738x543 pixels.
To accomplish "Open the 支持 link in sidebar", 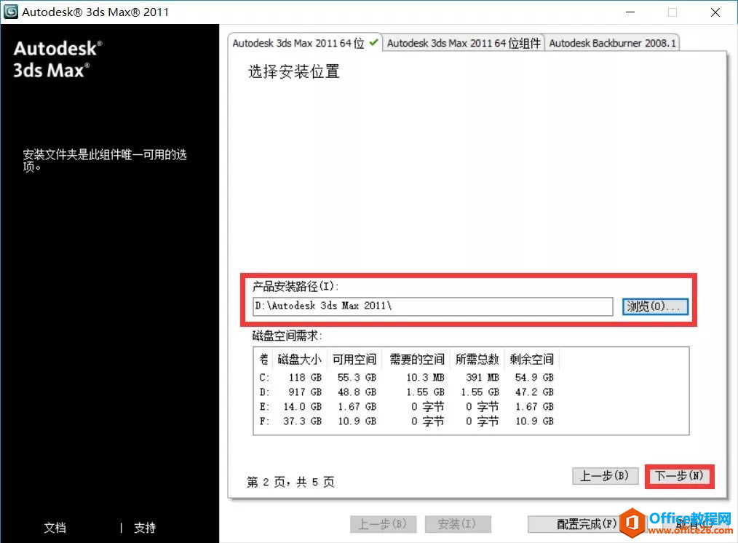I will click(x=145, y=528).
